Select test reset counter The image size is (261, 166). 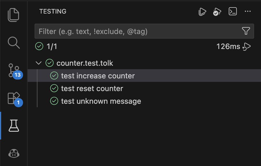click(x=92, y=88)
